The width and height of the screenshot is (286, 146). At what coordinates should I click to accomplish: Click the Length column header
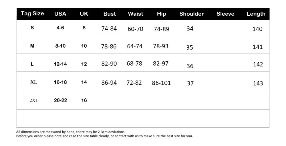pyautogui.click(x=256, y=14)
